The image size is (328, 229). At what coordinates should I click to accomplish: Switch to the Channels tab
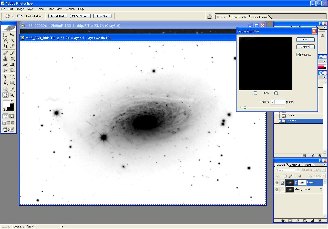click(x=295, y=165)
